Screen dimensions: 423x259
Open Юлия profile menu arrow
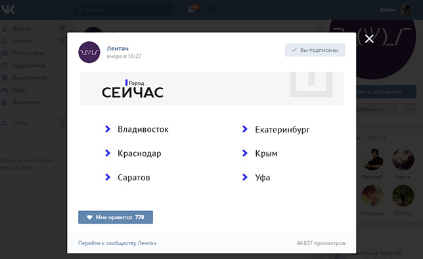(418, 10)
